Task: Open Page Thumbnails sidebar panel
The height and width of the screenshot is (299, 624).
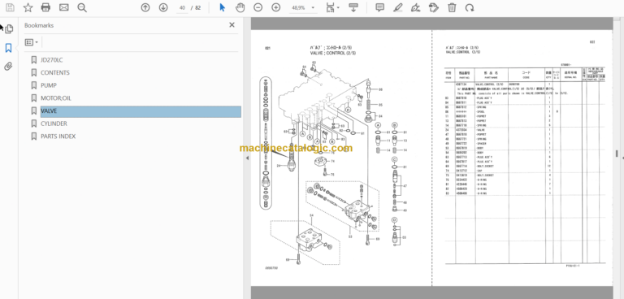Action: pyautogui.click(x=8, y=28)
